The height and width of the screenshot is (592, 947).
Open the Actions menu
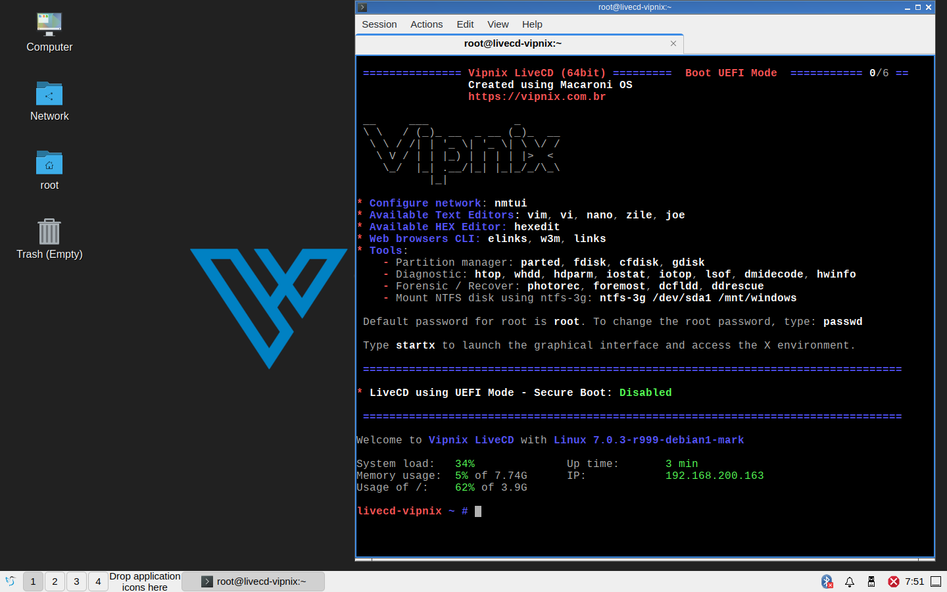tap(427, 24)
